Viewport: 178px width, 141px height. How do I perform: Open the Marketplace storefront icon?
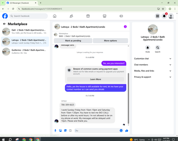pyautogui.click(x=105, y=16)
